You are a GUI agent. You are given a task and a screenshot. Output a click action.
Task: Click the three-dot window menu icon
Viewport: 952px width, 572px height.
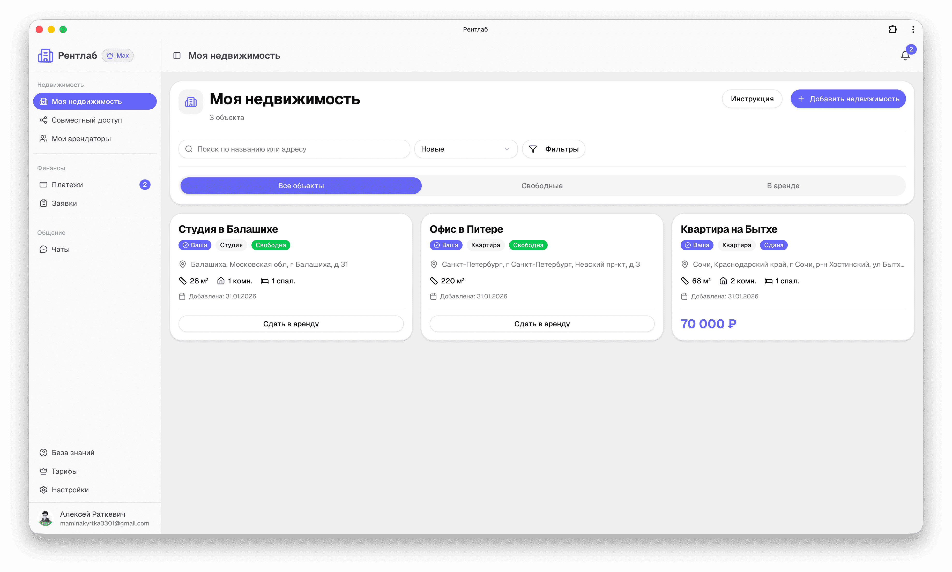[913, 29]
